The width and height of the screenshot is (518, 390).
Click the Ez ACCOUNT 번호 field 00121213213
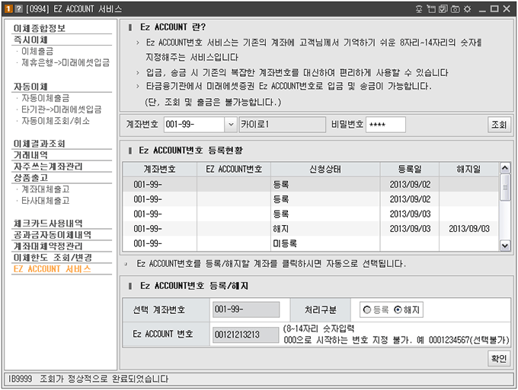coord(246,335)
